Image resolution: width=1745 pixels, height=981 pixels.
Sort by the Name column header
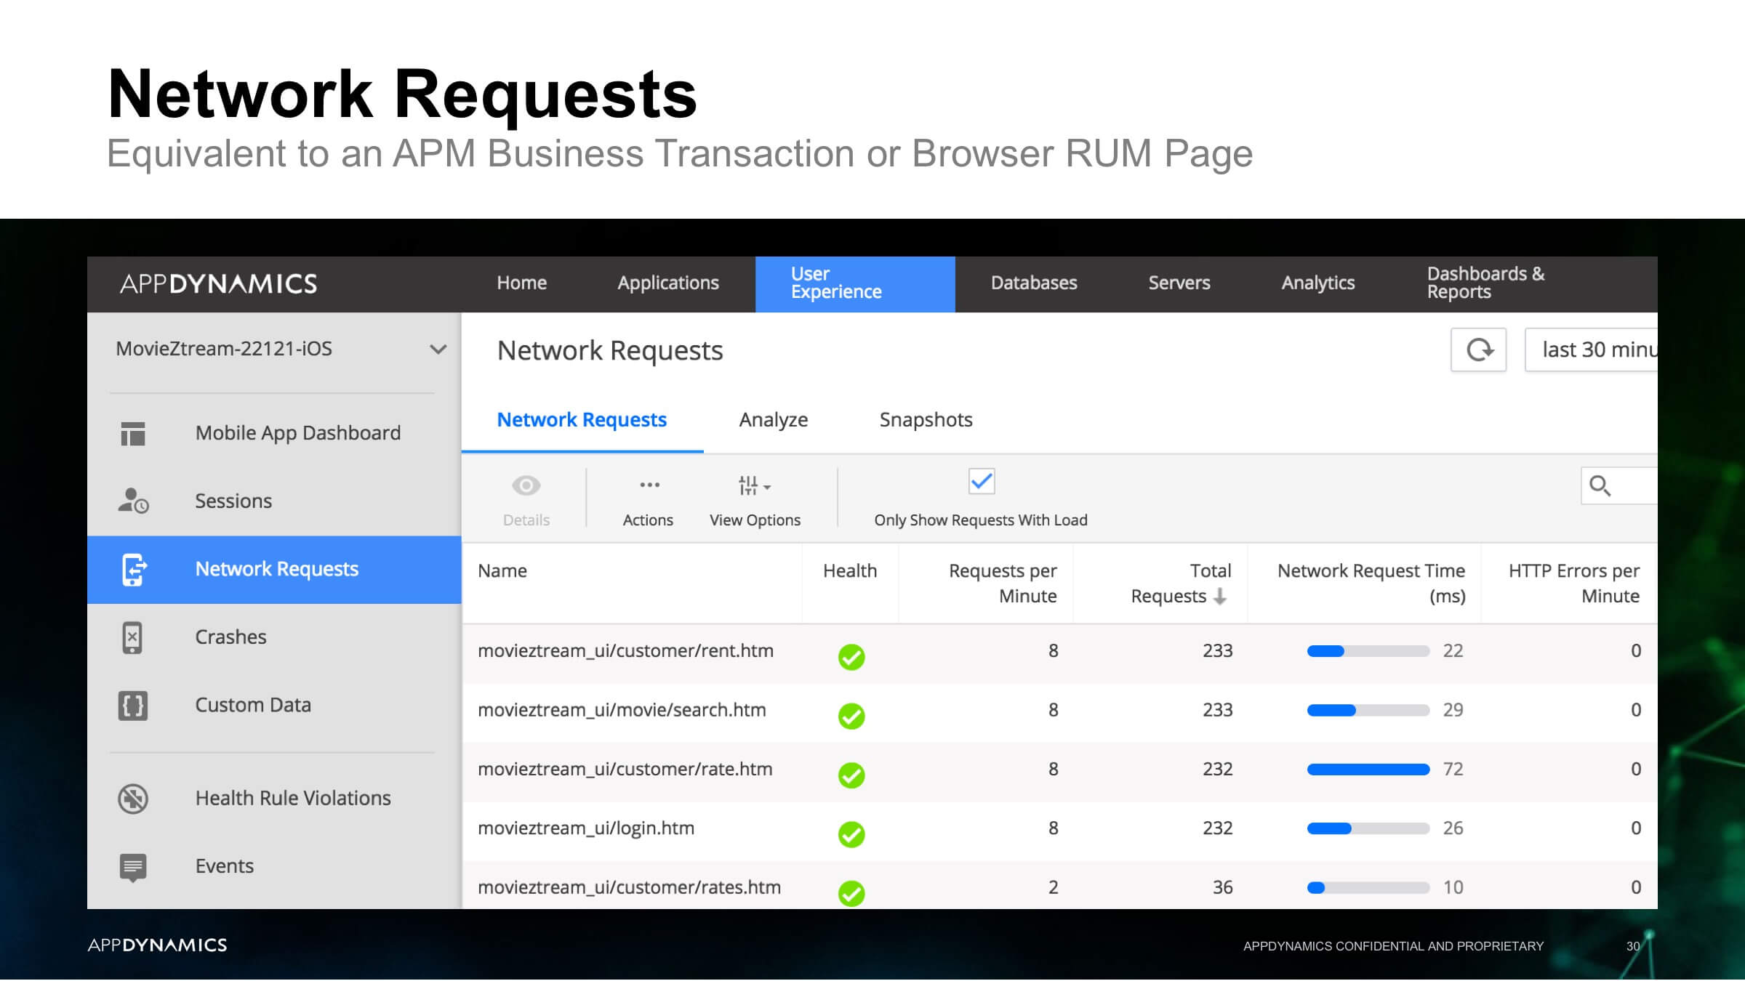tap(502, 571)
